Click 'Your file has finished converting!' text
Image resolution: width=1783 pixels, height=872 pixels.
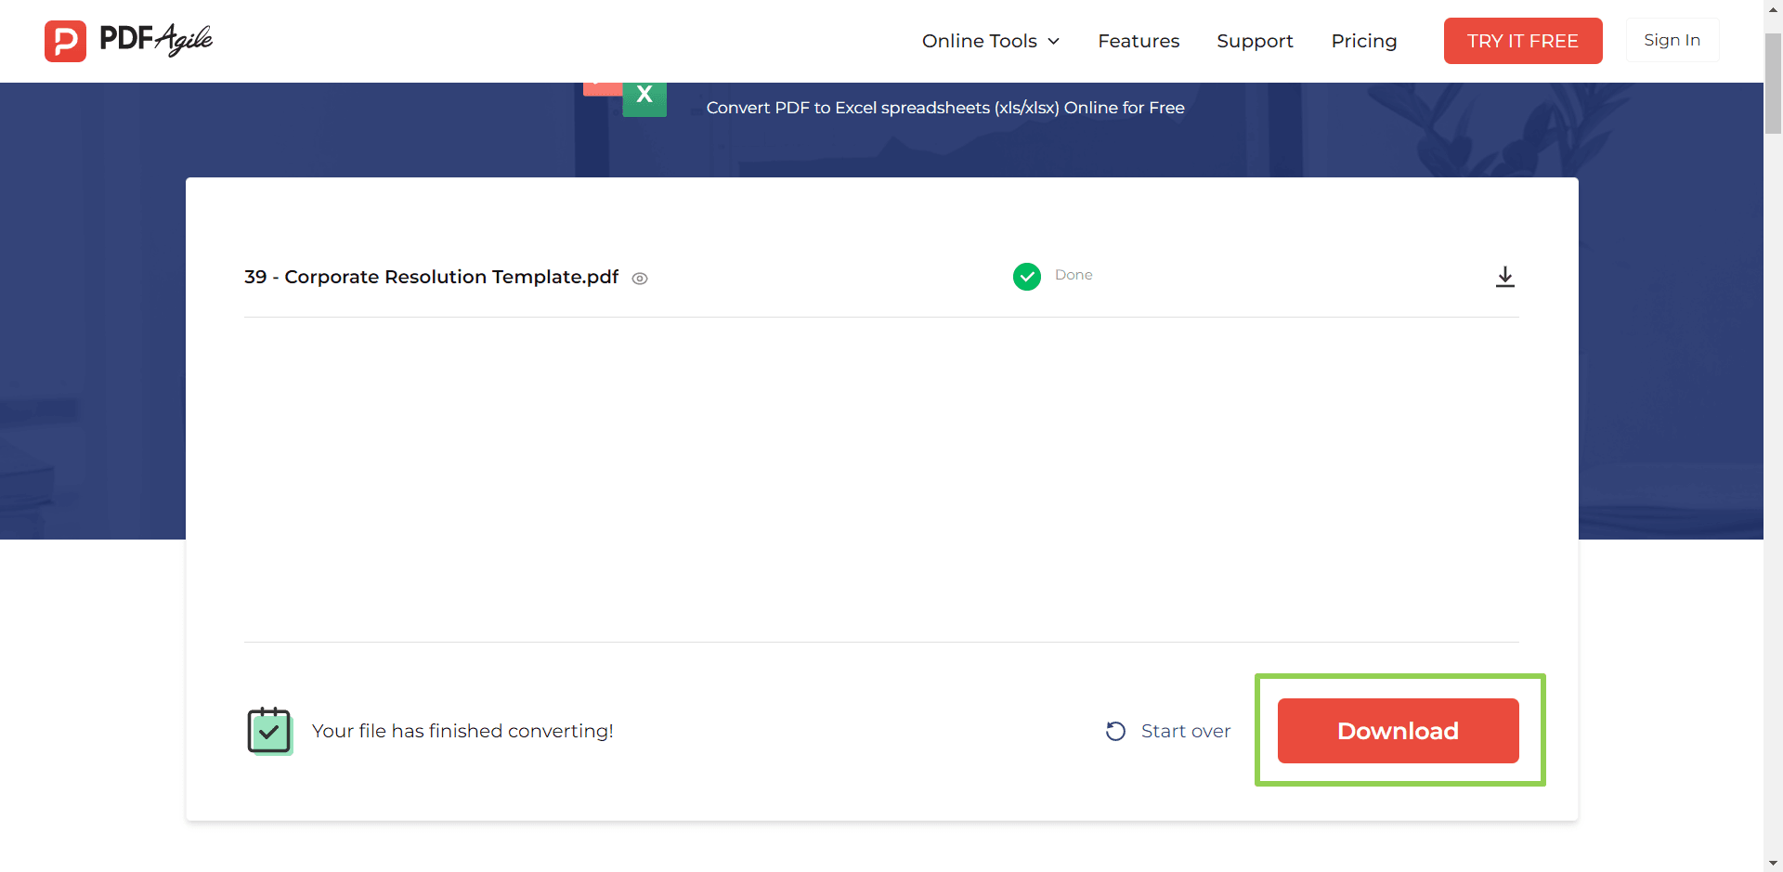tap(462, 731)
